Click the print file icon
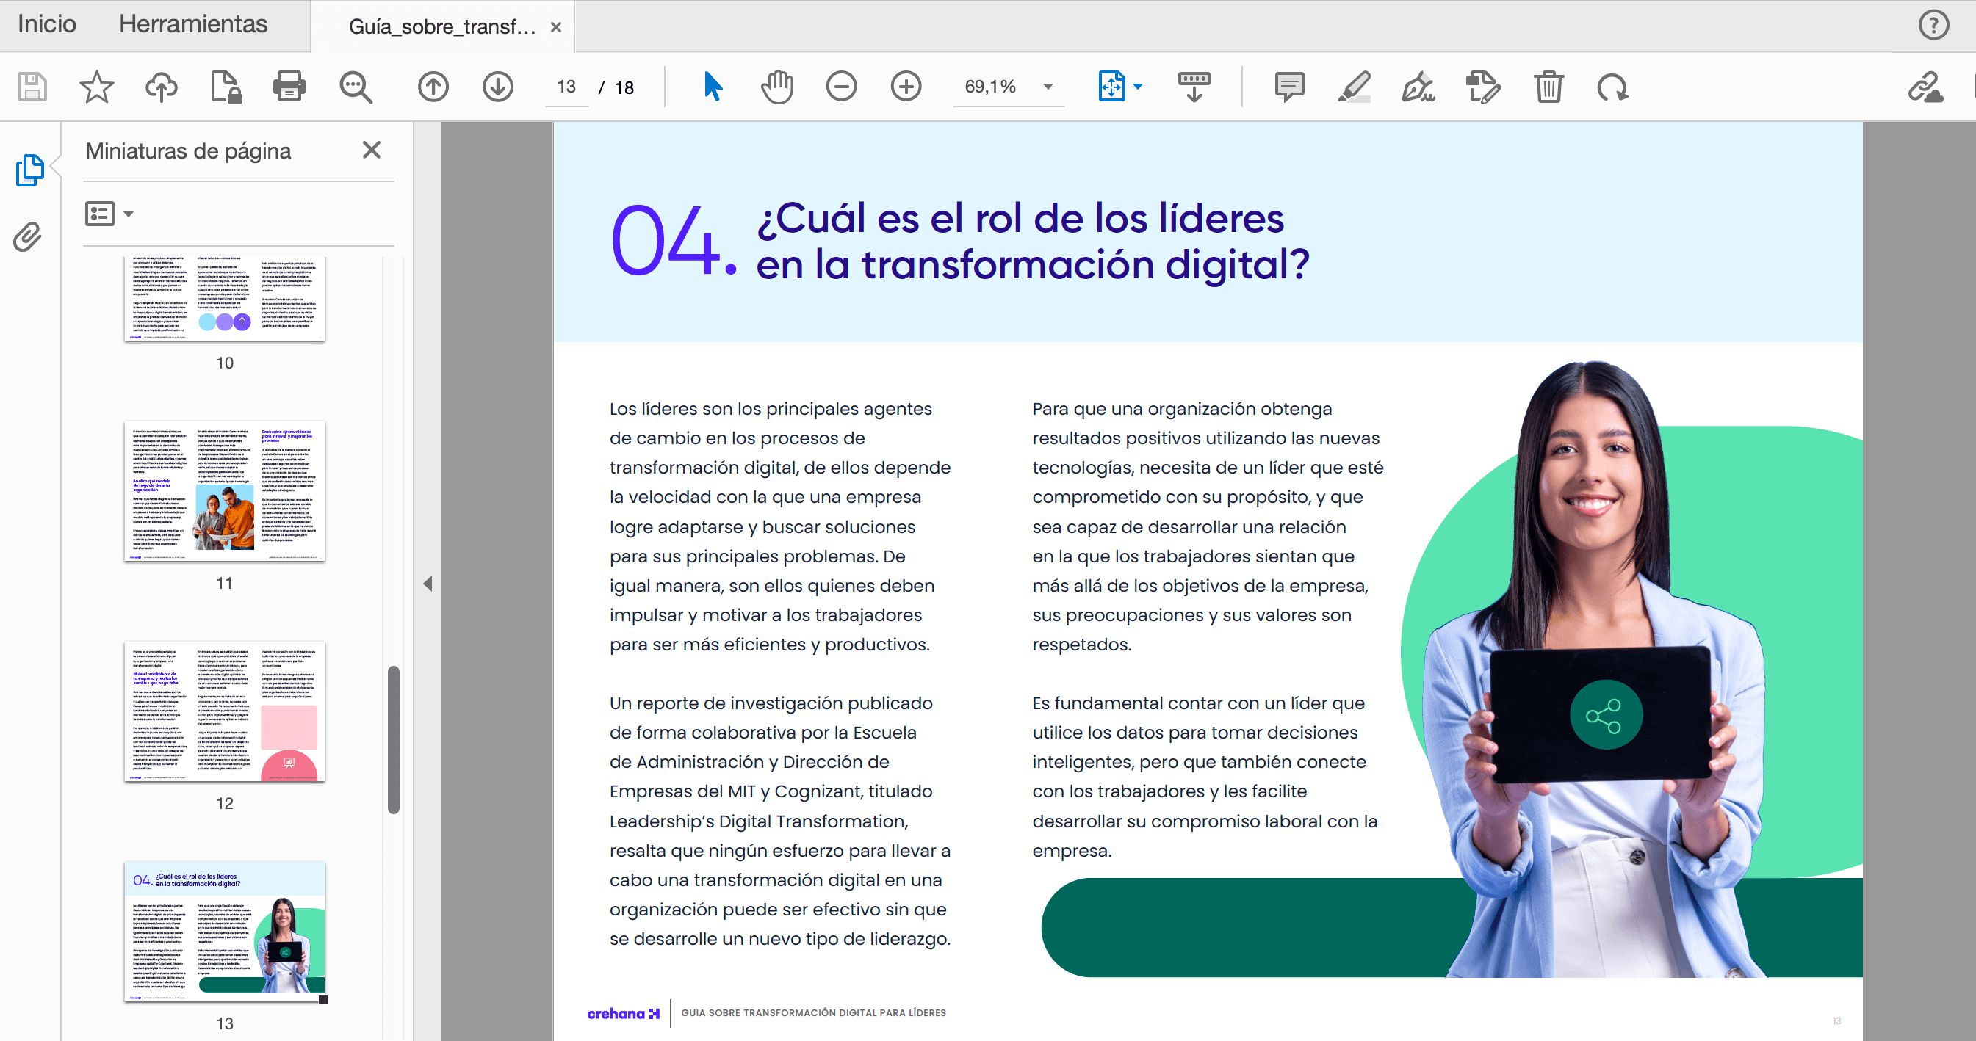Image resolution: width=1976 pixels, height=1041 pixels. (289, 87)
